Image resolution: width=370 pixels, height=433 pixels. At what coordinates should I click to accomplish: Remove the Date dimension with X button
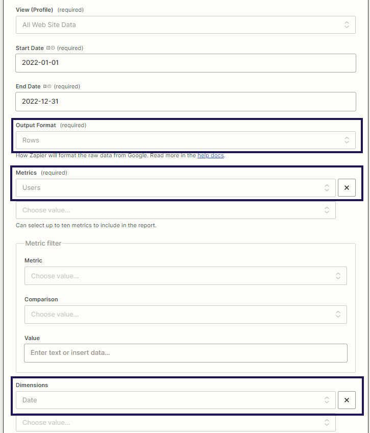click(x=347, y=400)
